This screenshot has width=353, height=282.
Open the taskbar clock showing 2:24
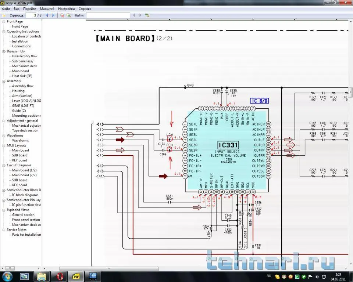tap(338, 277)
